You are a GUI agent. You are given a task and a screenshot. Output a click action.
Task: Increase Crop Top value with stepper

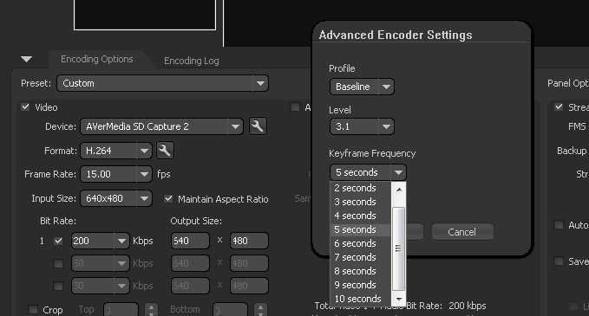point(151,307)
